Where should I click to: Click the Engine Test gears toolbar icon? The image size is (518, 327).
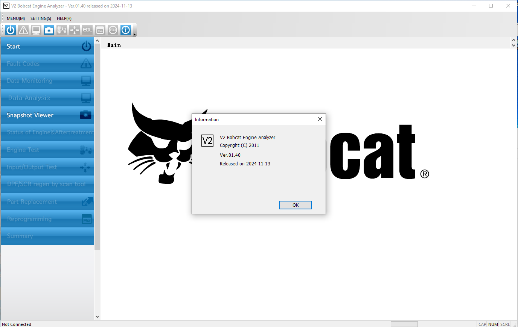point(62,30)
